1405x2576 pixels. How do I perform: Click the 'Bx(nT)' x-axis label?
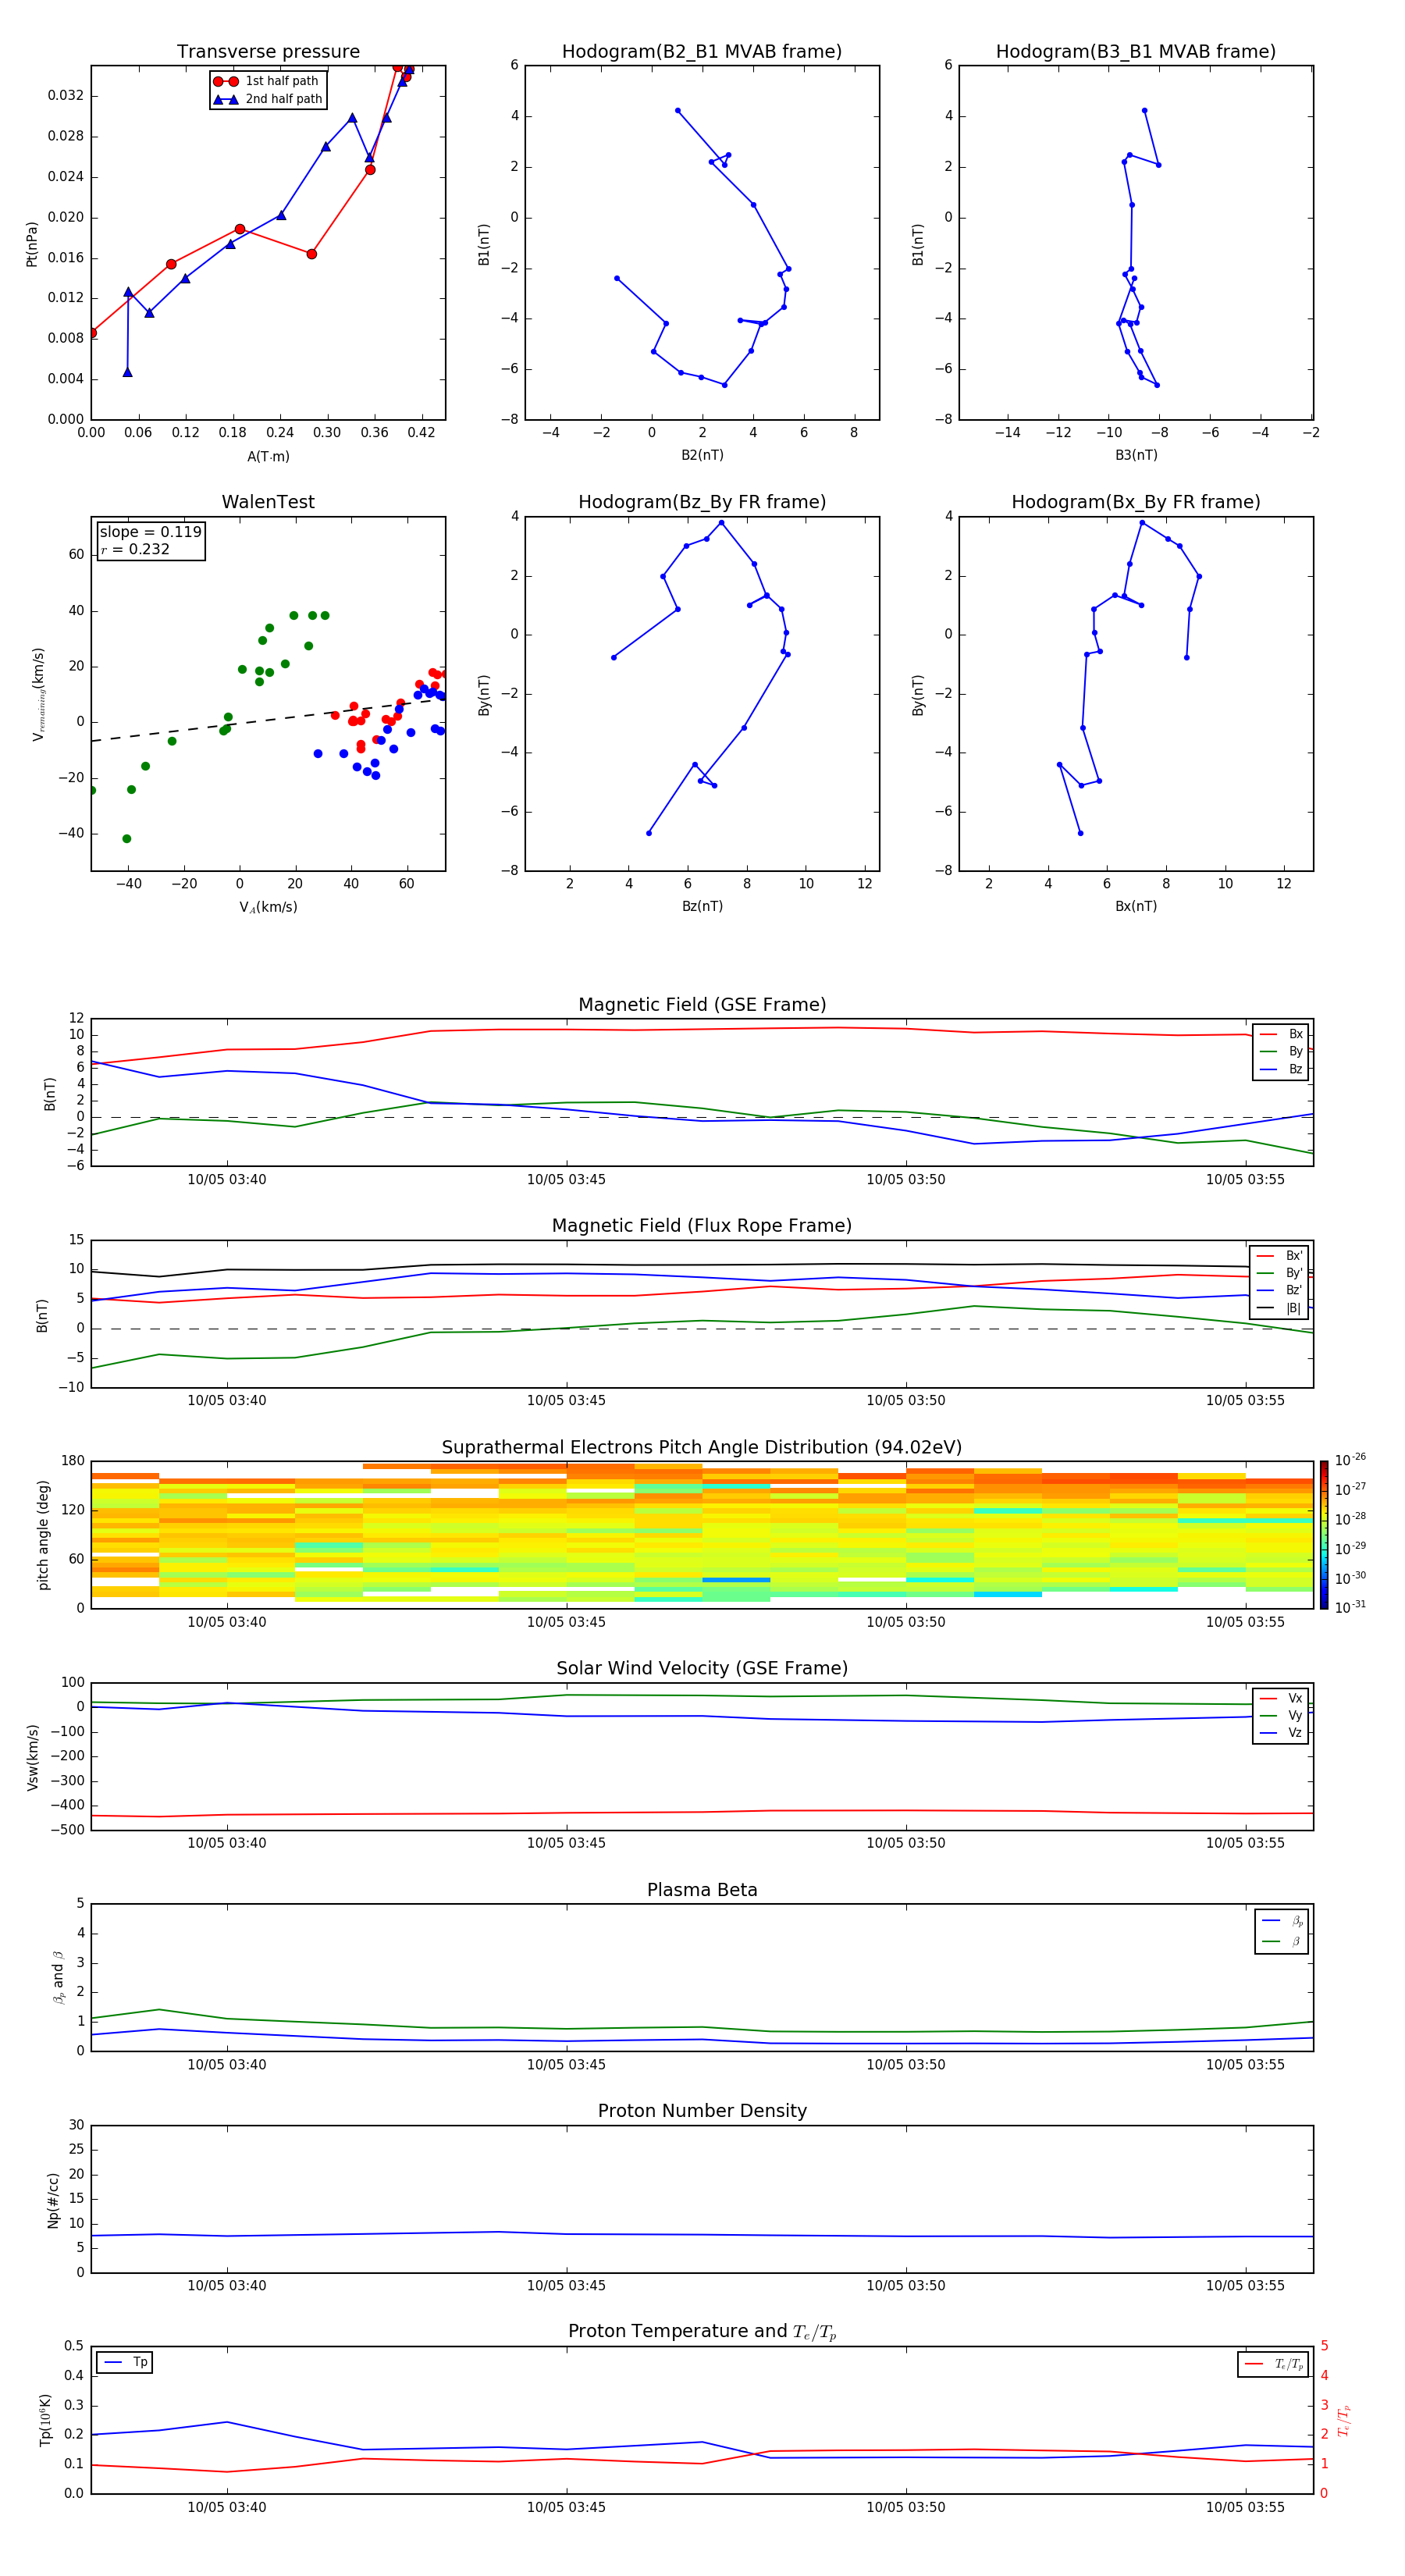tap(1136, 906)
